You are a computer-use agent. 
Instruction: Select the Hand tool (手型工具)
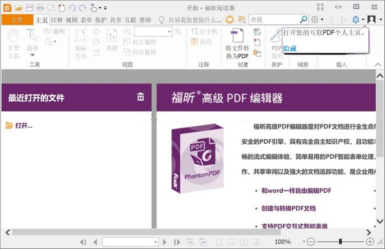pos(13,44)
